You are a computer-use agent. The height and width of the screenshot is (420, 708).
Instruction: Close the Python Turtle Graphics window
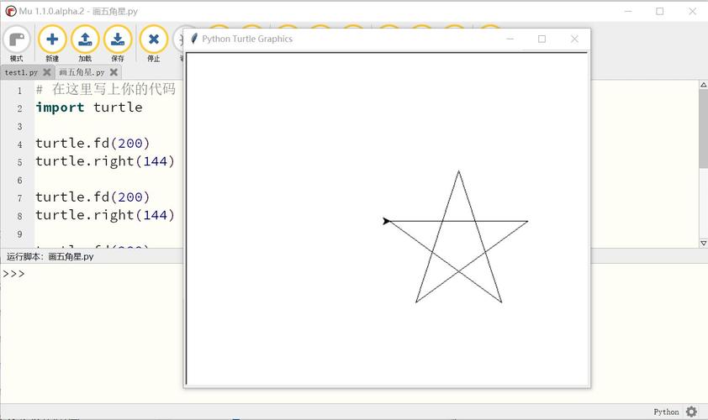pyautogui.click(x=574, y=39)
